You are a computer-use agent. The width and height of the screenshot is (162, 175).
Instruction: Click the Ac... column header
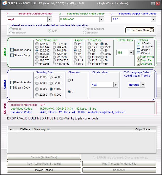pyautogui.click(x=13, y=129)
